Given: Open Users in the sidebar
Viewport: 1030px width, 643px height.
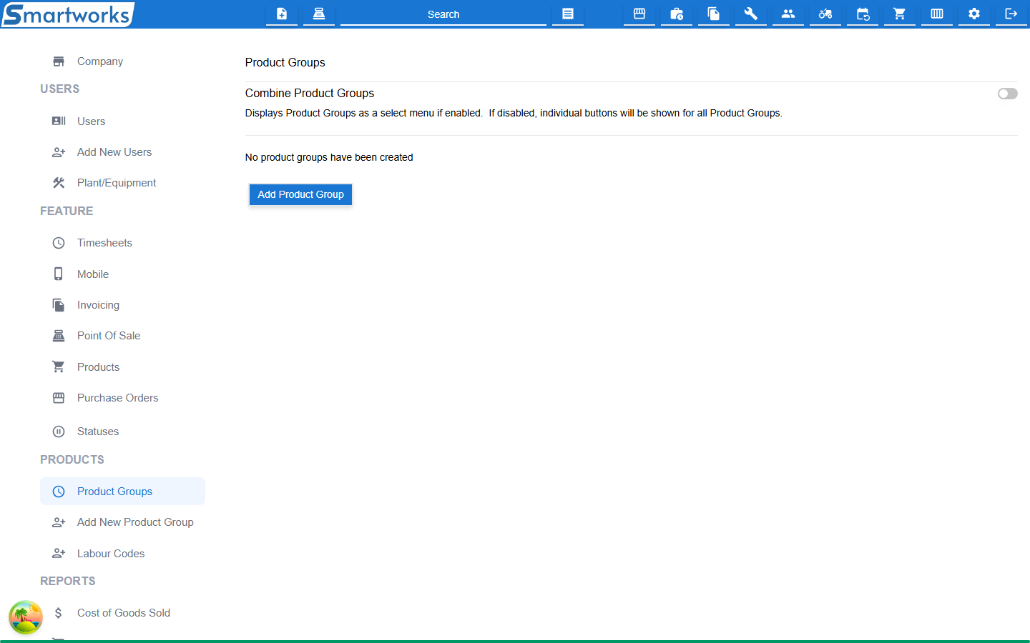Looking at the screenshot, I should coord(122,121).
